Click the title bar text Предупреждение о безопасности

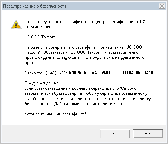click(35, 6)
